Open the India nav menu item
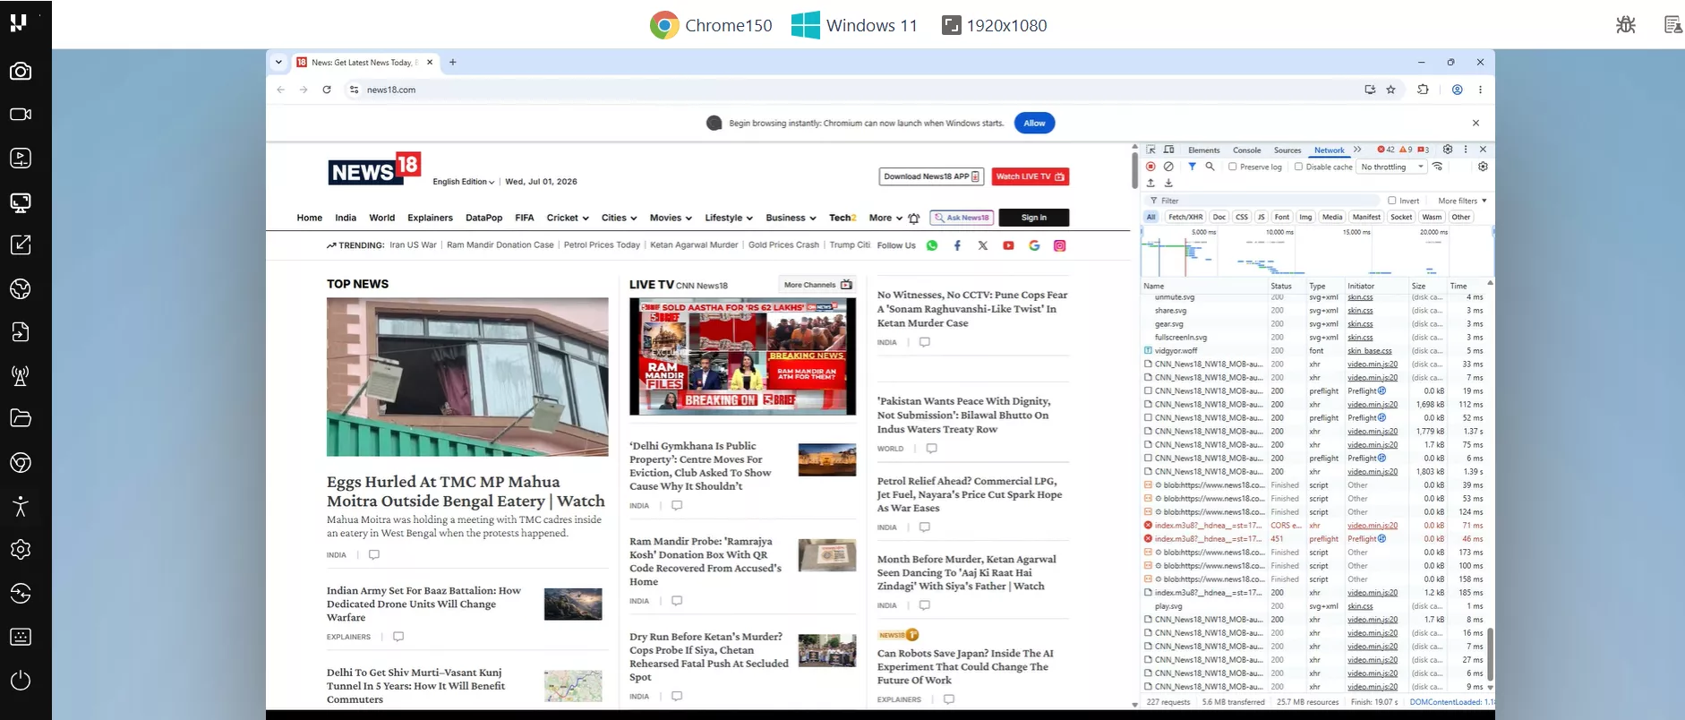Image resolution: width=1685 pixels, height=720 pixels. (346, 218)
